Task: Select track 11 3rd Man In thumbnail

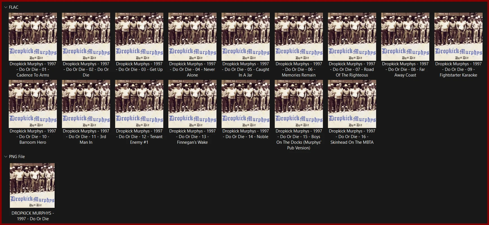Action: click(x=86, y=104)
